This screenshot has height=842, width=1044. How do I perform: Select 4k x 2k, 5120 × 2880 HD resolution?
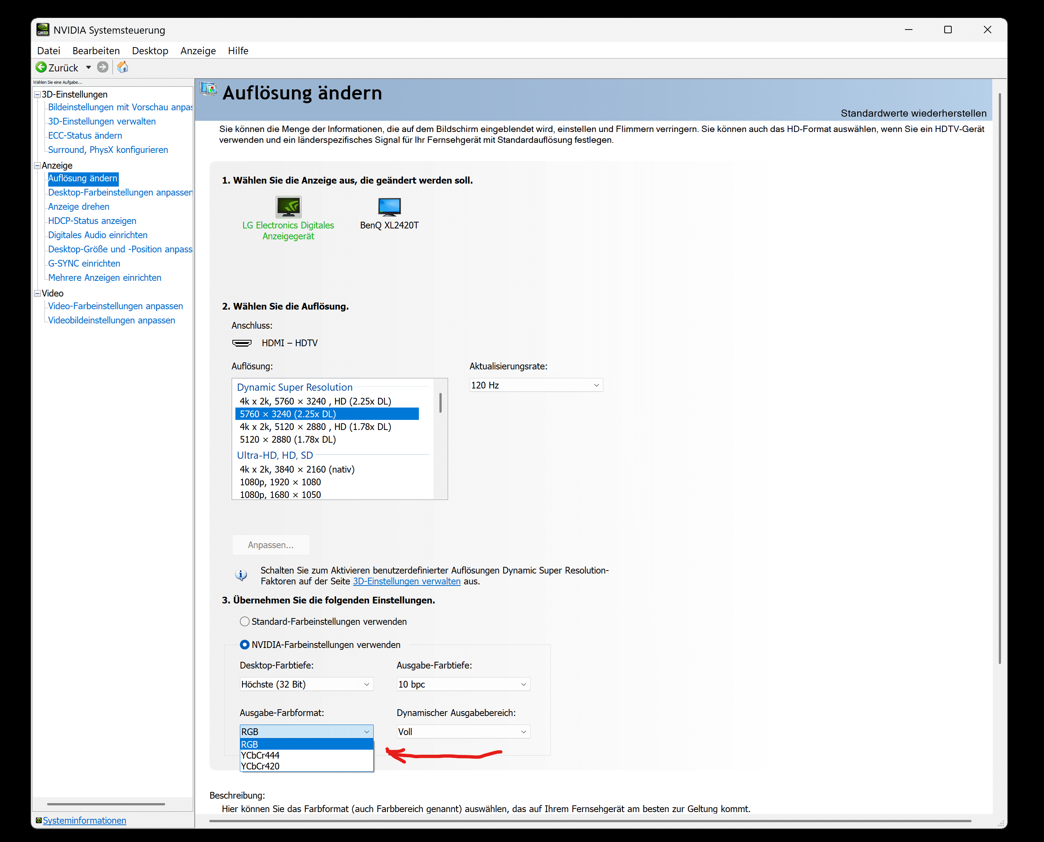coord(327,427)
